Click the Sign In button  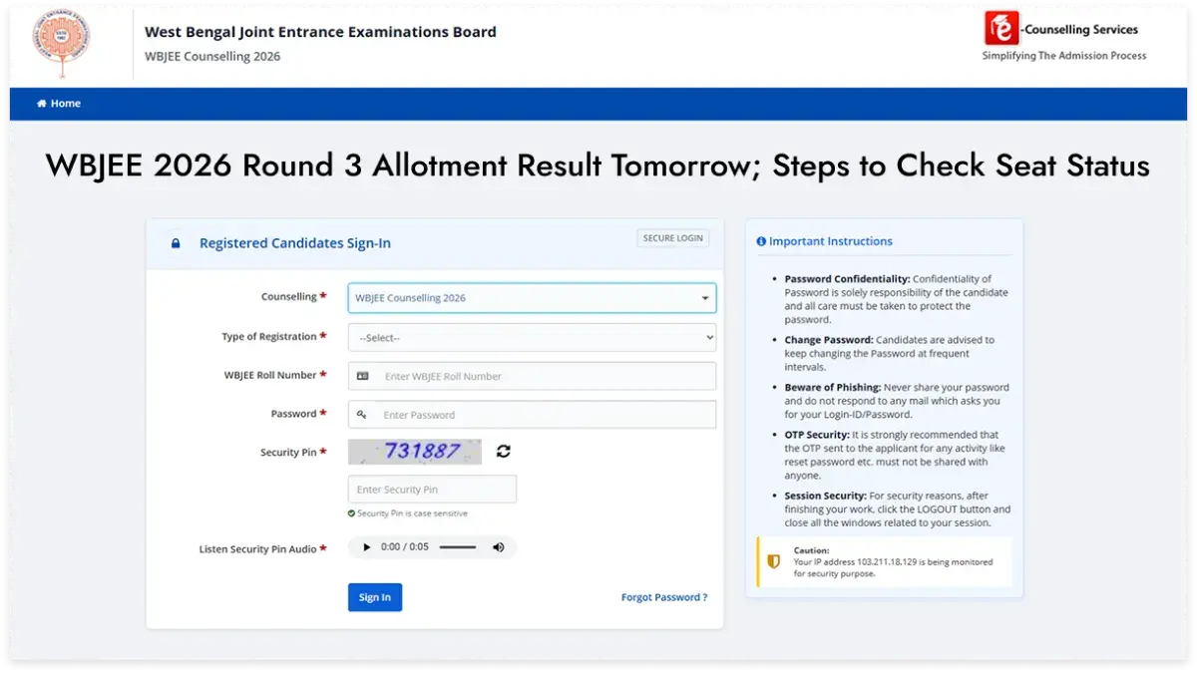point(375,597)
